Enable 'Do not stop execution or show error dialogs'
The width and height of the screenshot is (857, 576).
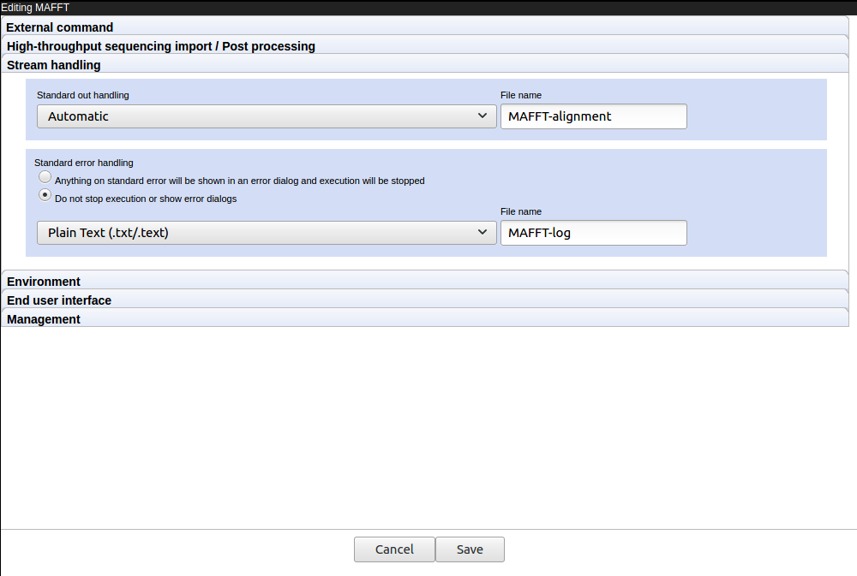(45, 195)
